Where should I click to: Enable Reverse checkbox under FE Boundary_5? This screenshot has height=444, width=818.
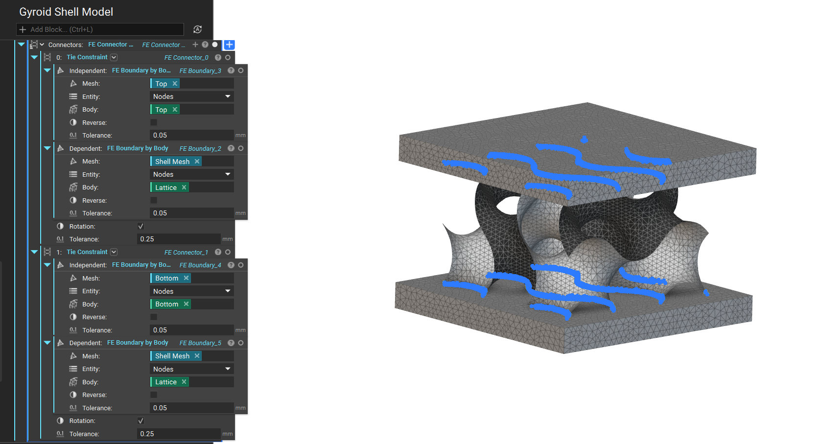point(154,395)
